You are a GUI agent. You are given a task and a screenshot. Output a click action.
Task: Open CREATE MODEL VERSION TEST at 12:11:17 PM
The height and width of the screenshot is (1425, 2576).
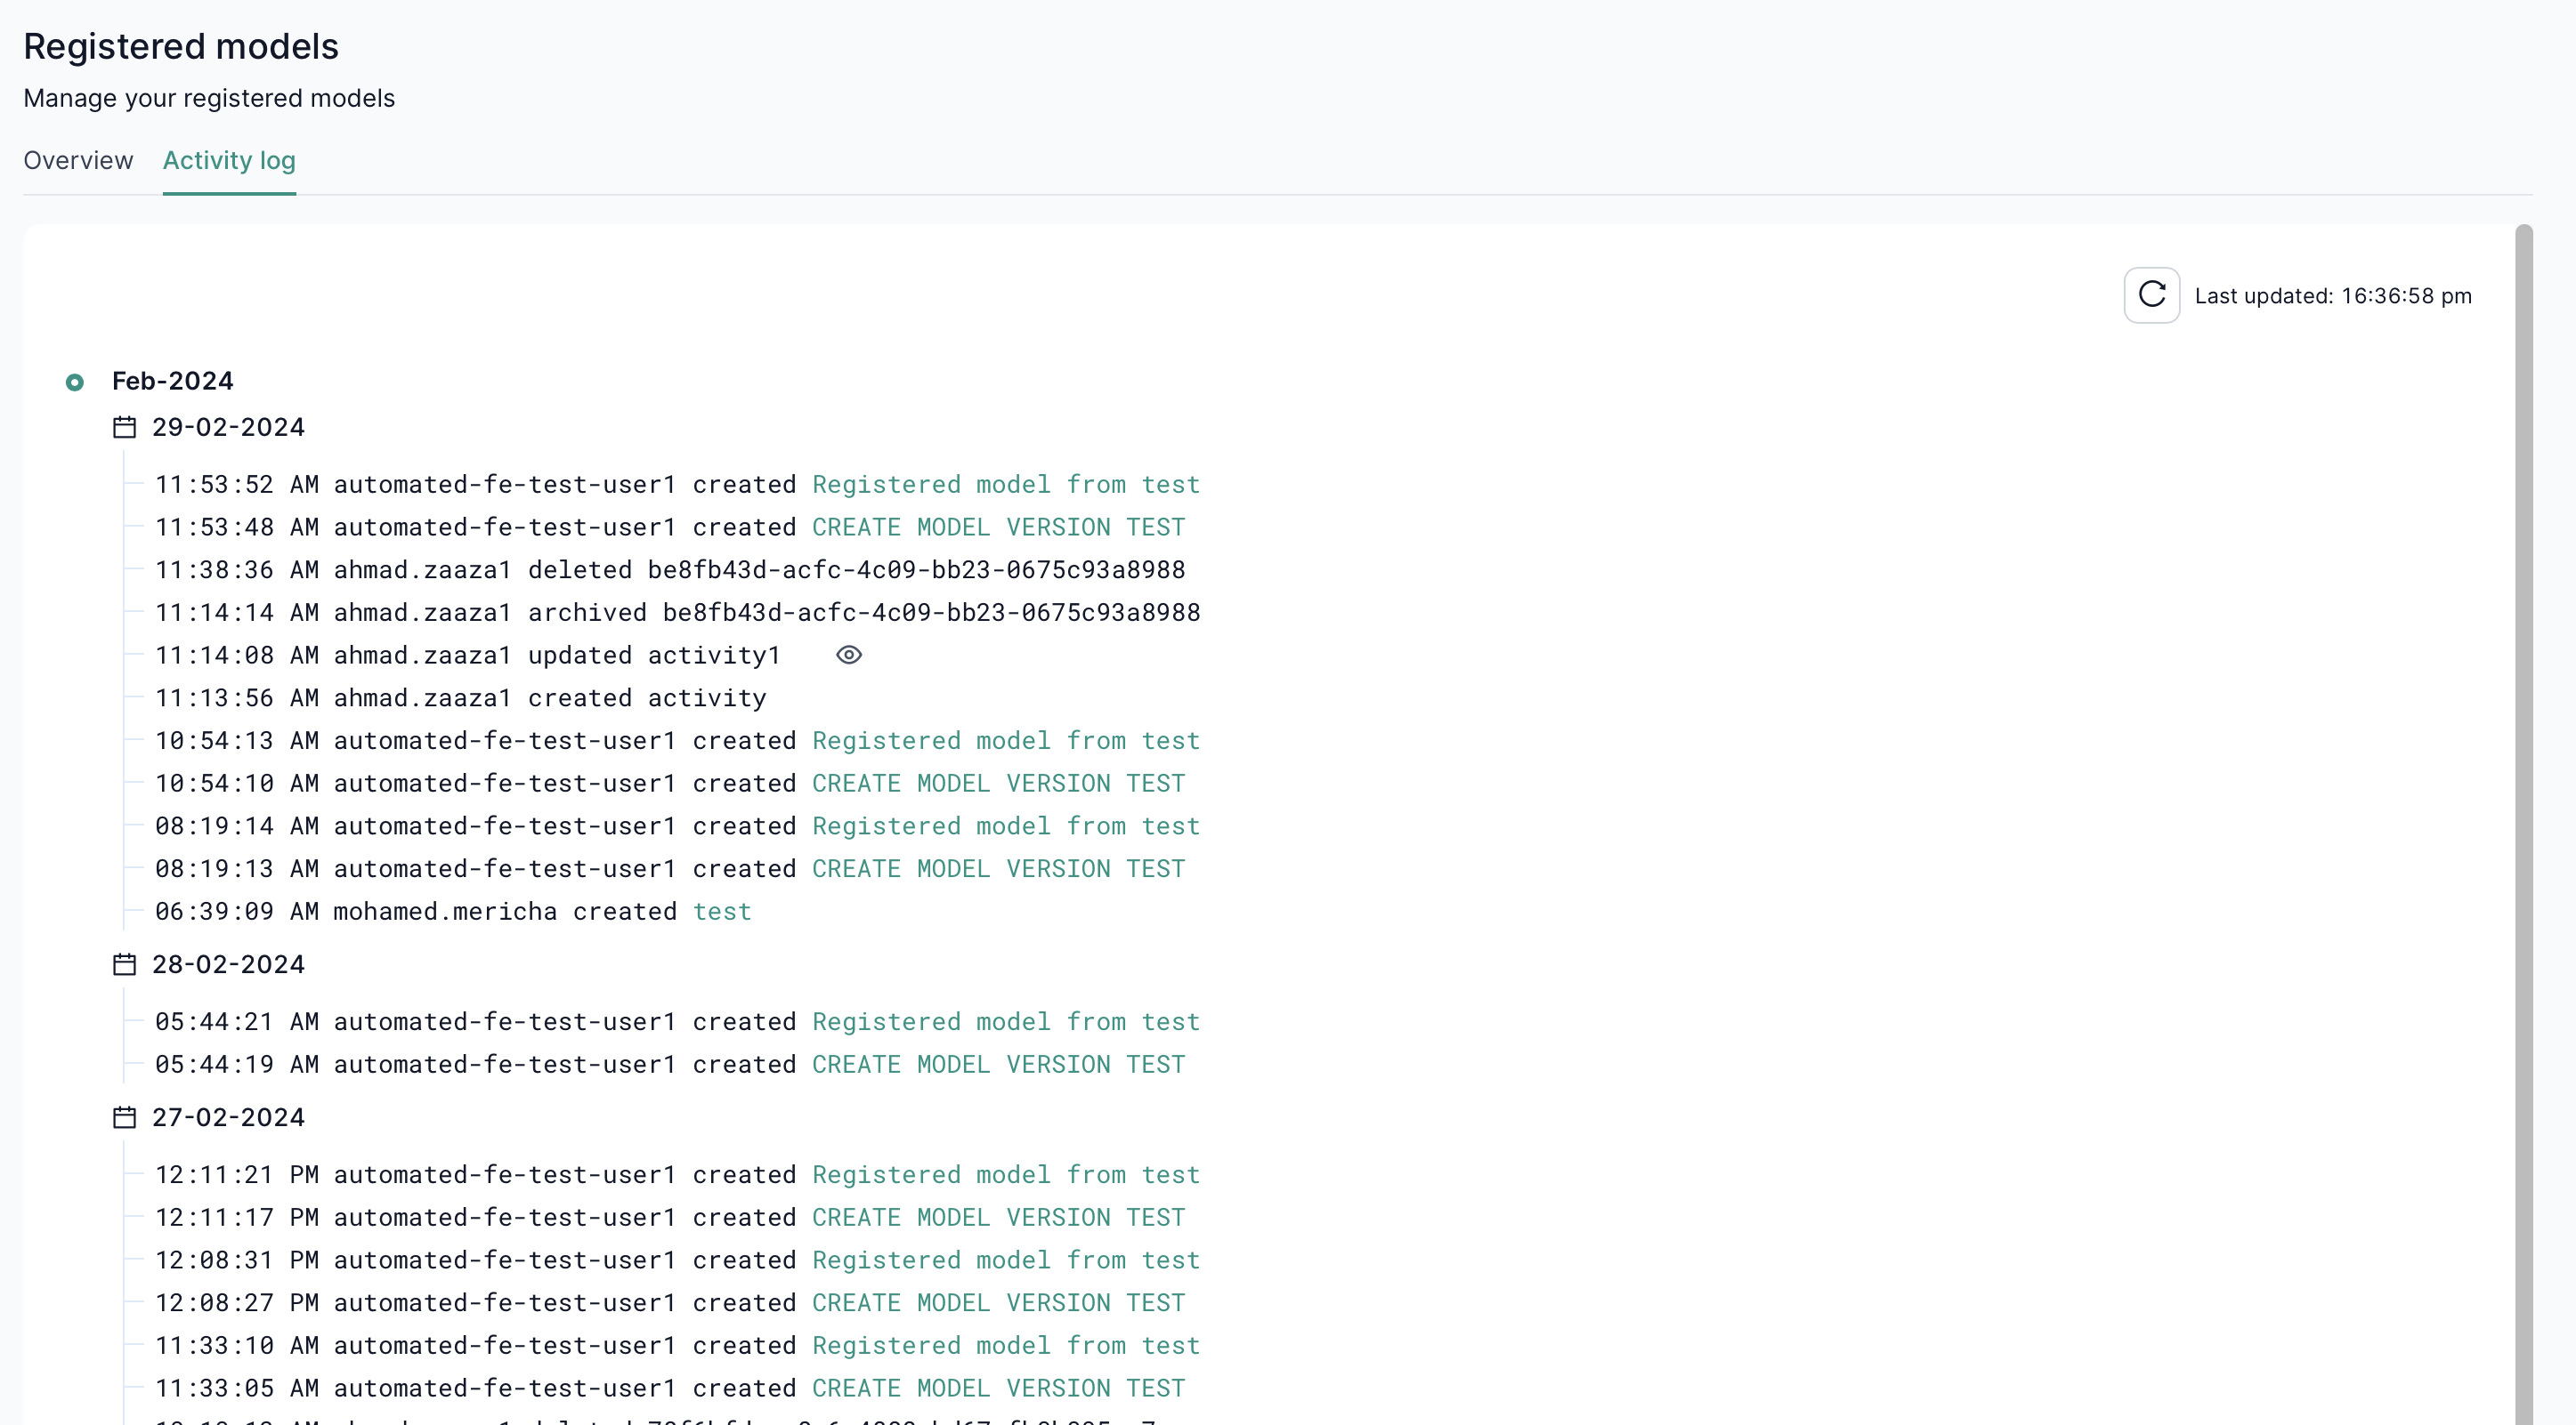click(997, 1217)
